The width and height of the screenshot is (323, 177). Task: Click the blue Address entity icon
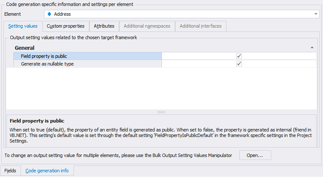click(49, 14)
